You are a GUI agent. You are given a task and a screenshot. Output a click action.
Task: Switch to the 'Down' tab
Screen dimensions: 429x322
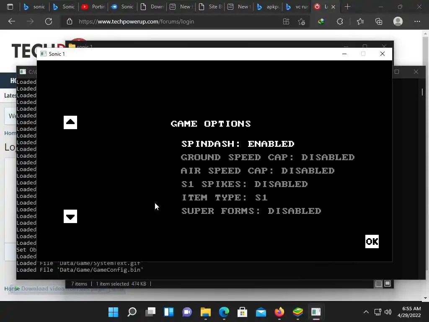click(152, 7)
